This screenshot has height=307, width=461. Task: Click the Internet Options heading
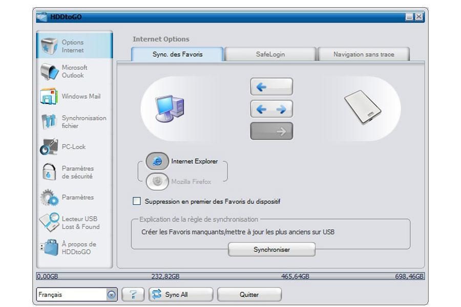pyautogui.click(x=161, y=39)
